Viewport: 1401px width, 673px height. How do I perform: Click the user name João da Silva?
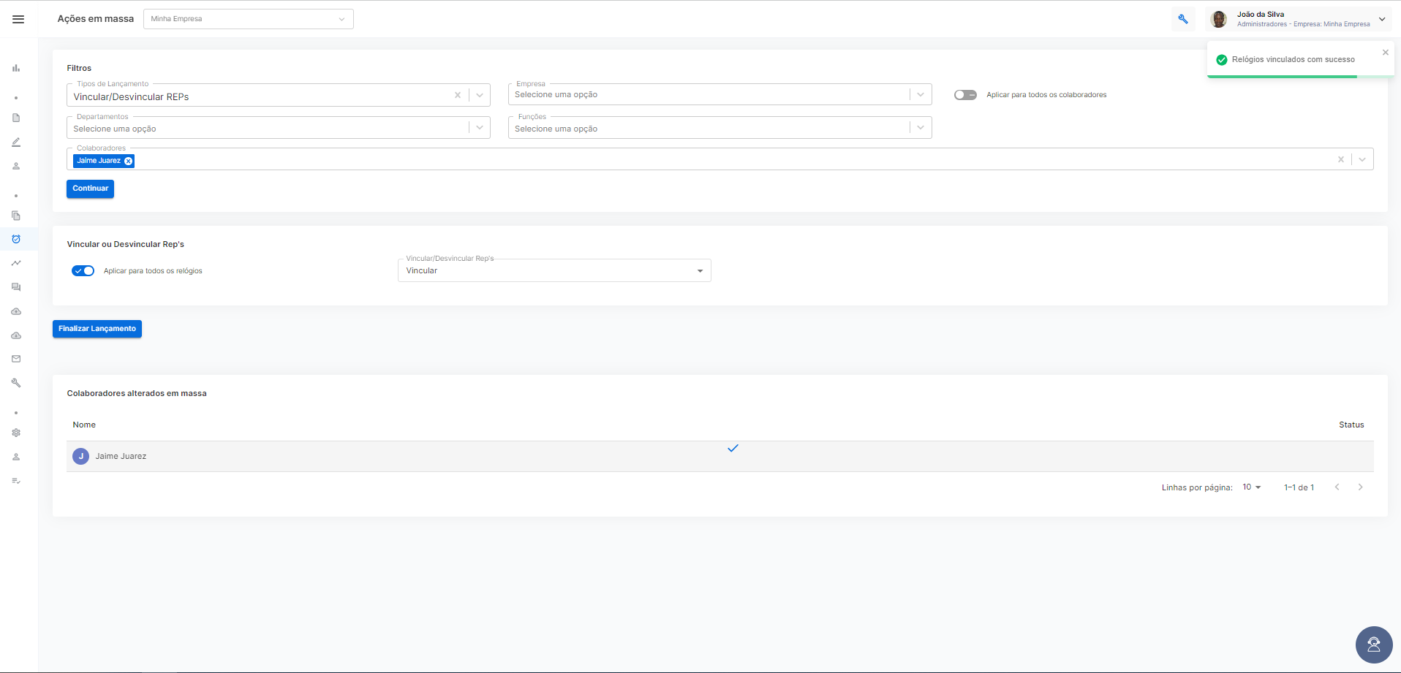(1261, 14)
